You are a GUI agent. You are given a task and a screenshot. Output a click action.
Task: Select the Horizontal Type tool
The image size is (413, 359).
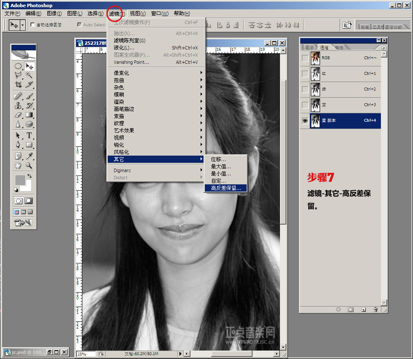coord(29,135)
